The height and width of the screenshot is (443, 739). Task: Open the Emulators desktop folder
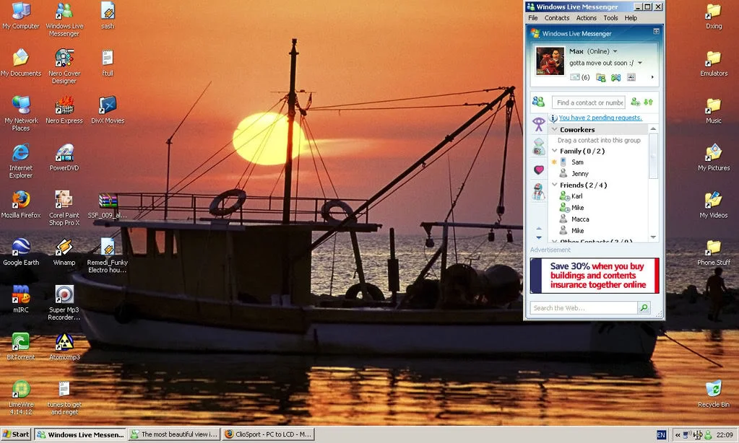click(714, 63)
